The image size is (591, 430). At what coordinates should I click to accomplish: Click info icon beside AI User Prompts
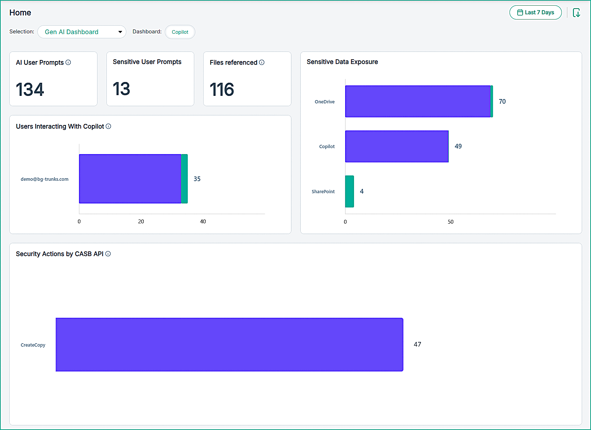coord(68,62)
